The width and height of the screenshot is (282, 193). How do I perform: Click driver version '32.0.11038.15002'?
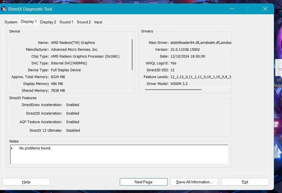[185, 49]
